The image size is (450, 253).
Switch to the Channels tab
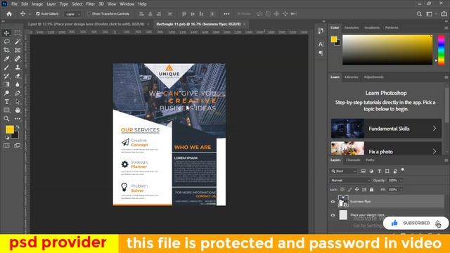[x=353, y=160]
